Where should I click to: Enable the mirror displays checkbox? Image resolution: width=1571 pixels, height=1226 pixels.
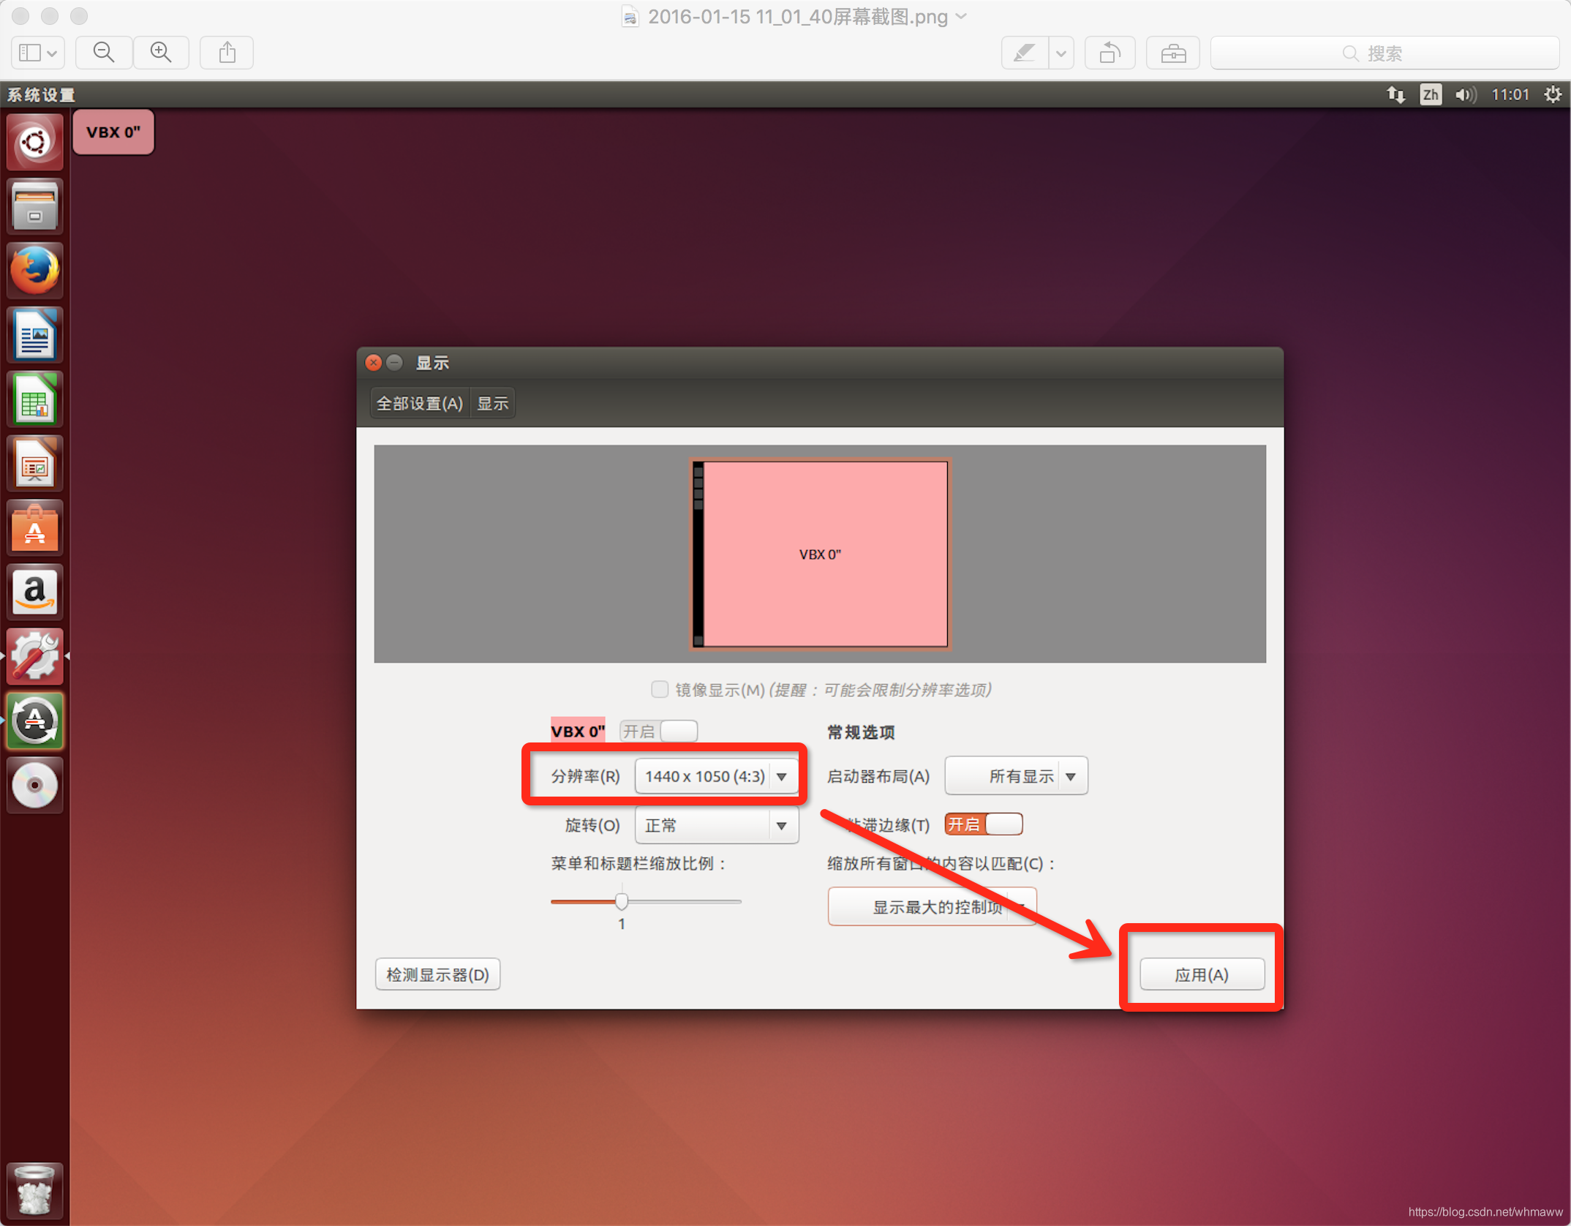[x=660, y=689]
